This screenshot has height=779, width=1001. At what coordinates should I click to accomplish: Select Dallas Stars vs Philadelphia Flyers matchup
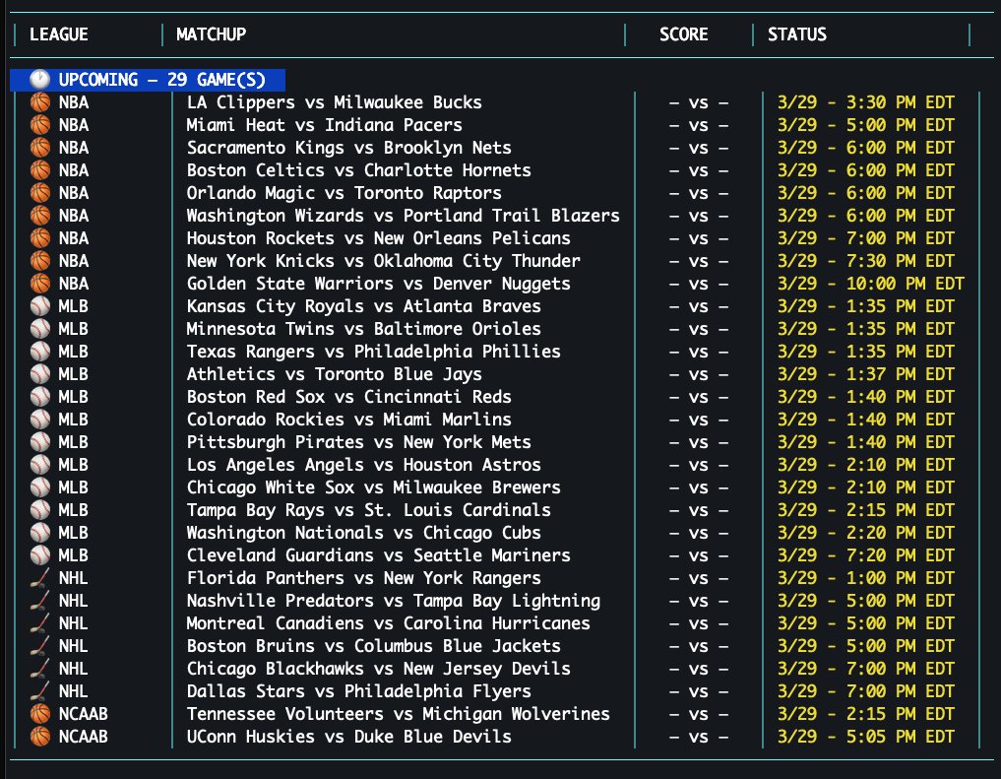pyautogui.click(x=359, y=691)
